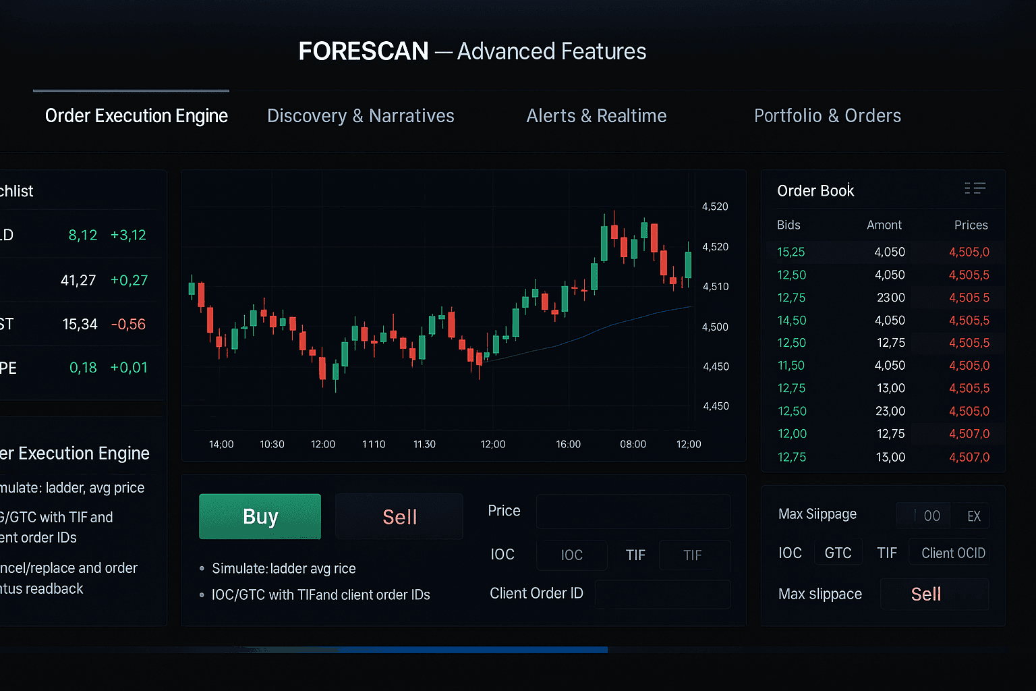Open the Discovery & Narratives tab
The width and height of the screenshot is (1036, 691).
pos(361,116)
